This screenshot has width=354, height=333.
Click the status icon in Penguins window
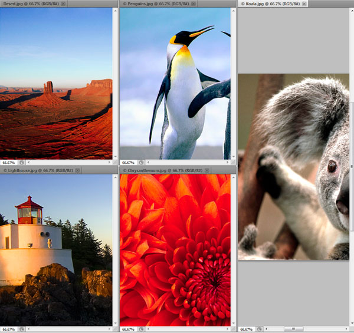tap(140, 162)
